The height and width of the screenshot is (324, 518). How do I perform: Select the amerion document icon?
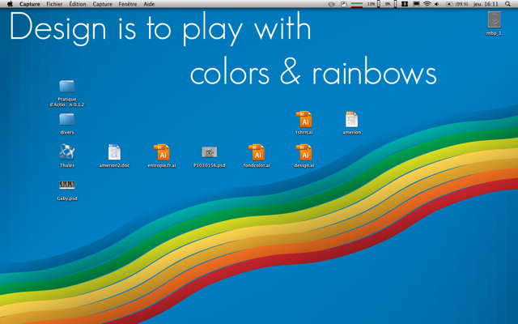point(351,119)
